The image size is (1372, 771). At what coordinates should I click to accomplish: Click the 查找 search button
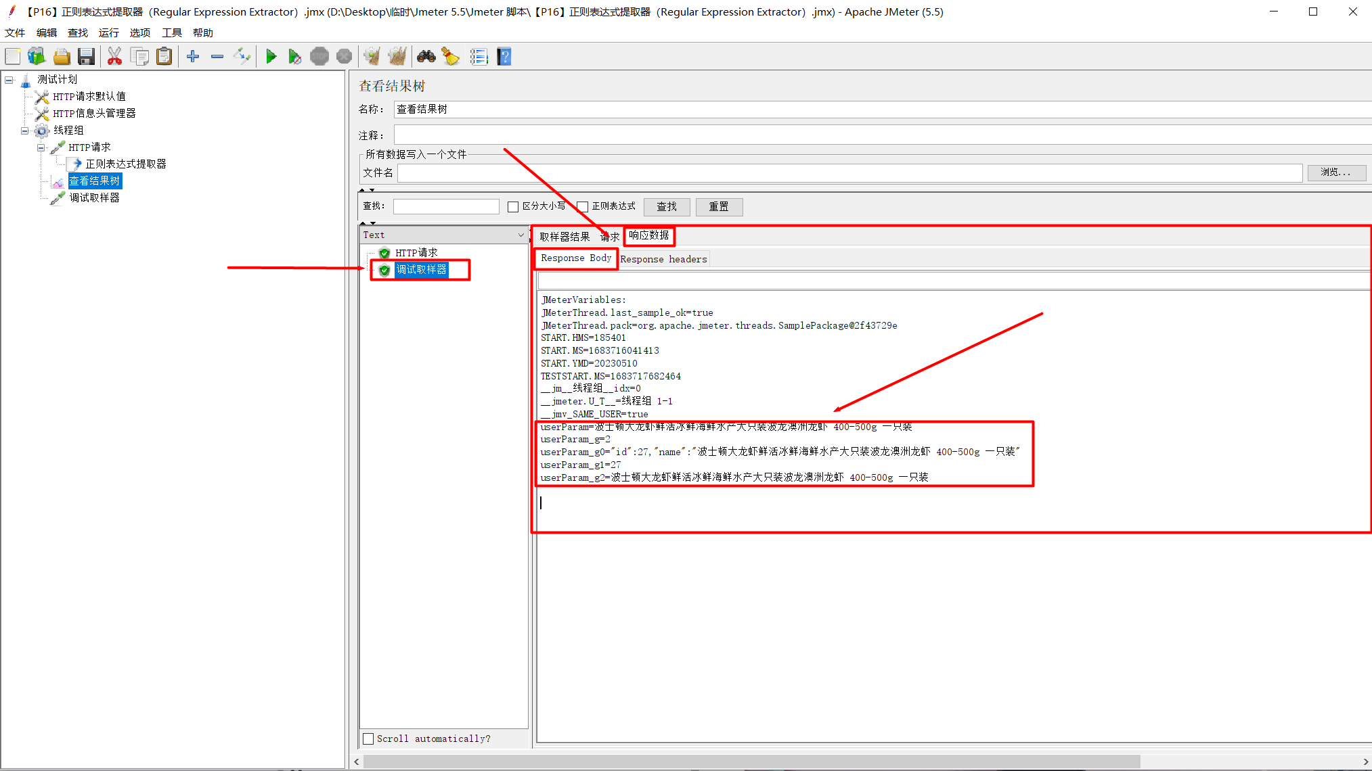click(667, 207)
